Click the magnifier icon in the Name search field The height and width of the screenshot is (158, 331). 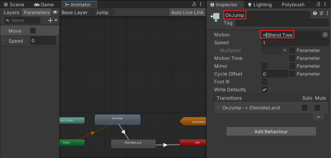[x=8, y=20]
